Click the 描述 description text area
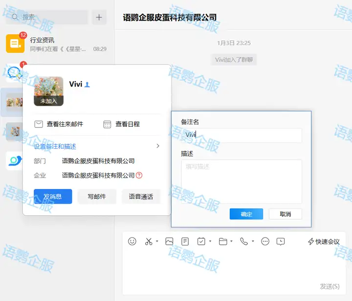This screenshot has height=301, width=352. (241, 181)
